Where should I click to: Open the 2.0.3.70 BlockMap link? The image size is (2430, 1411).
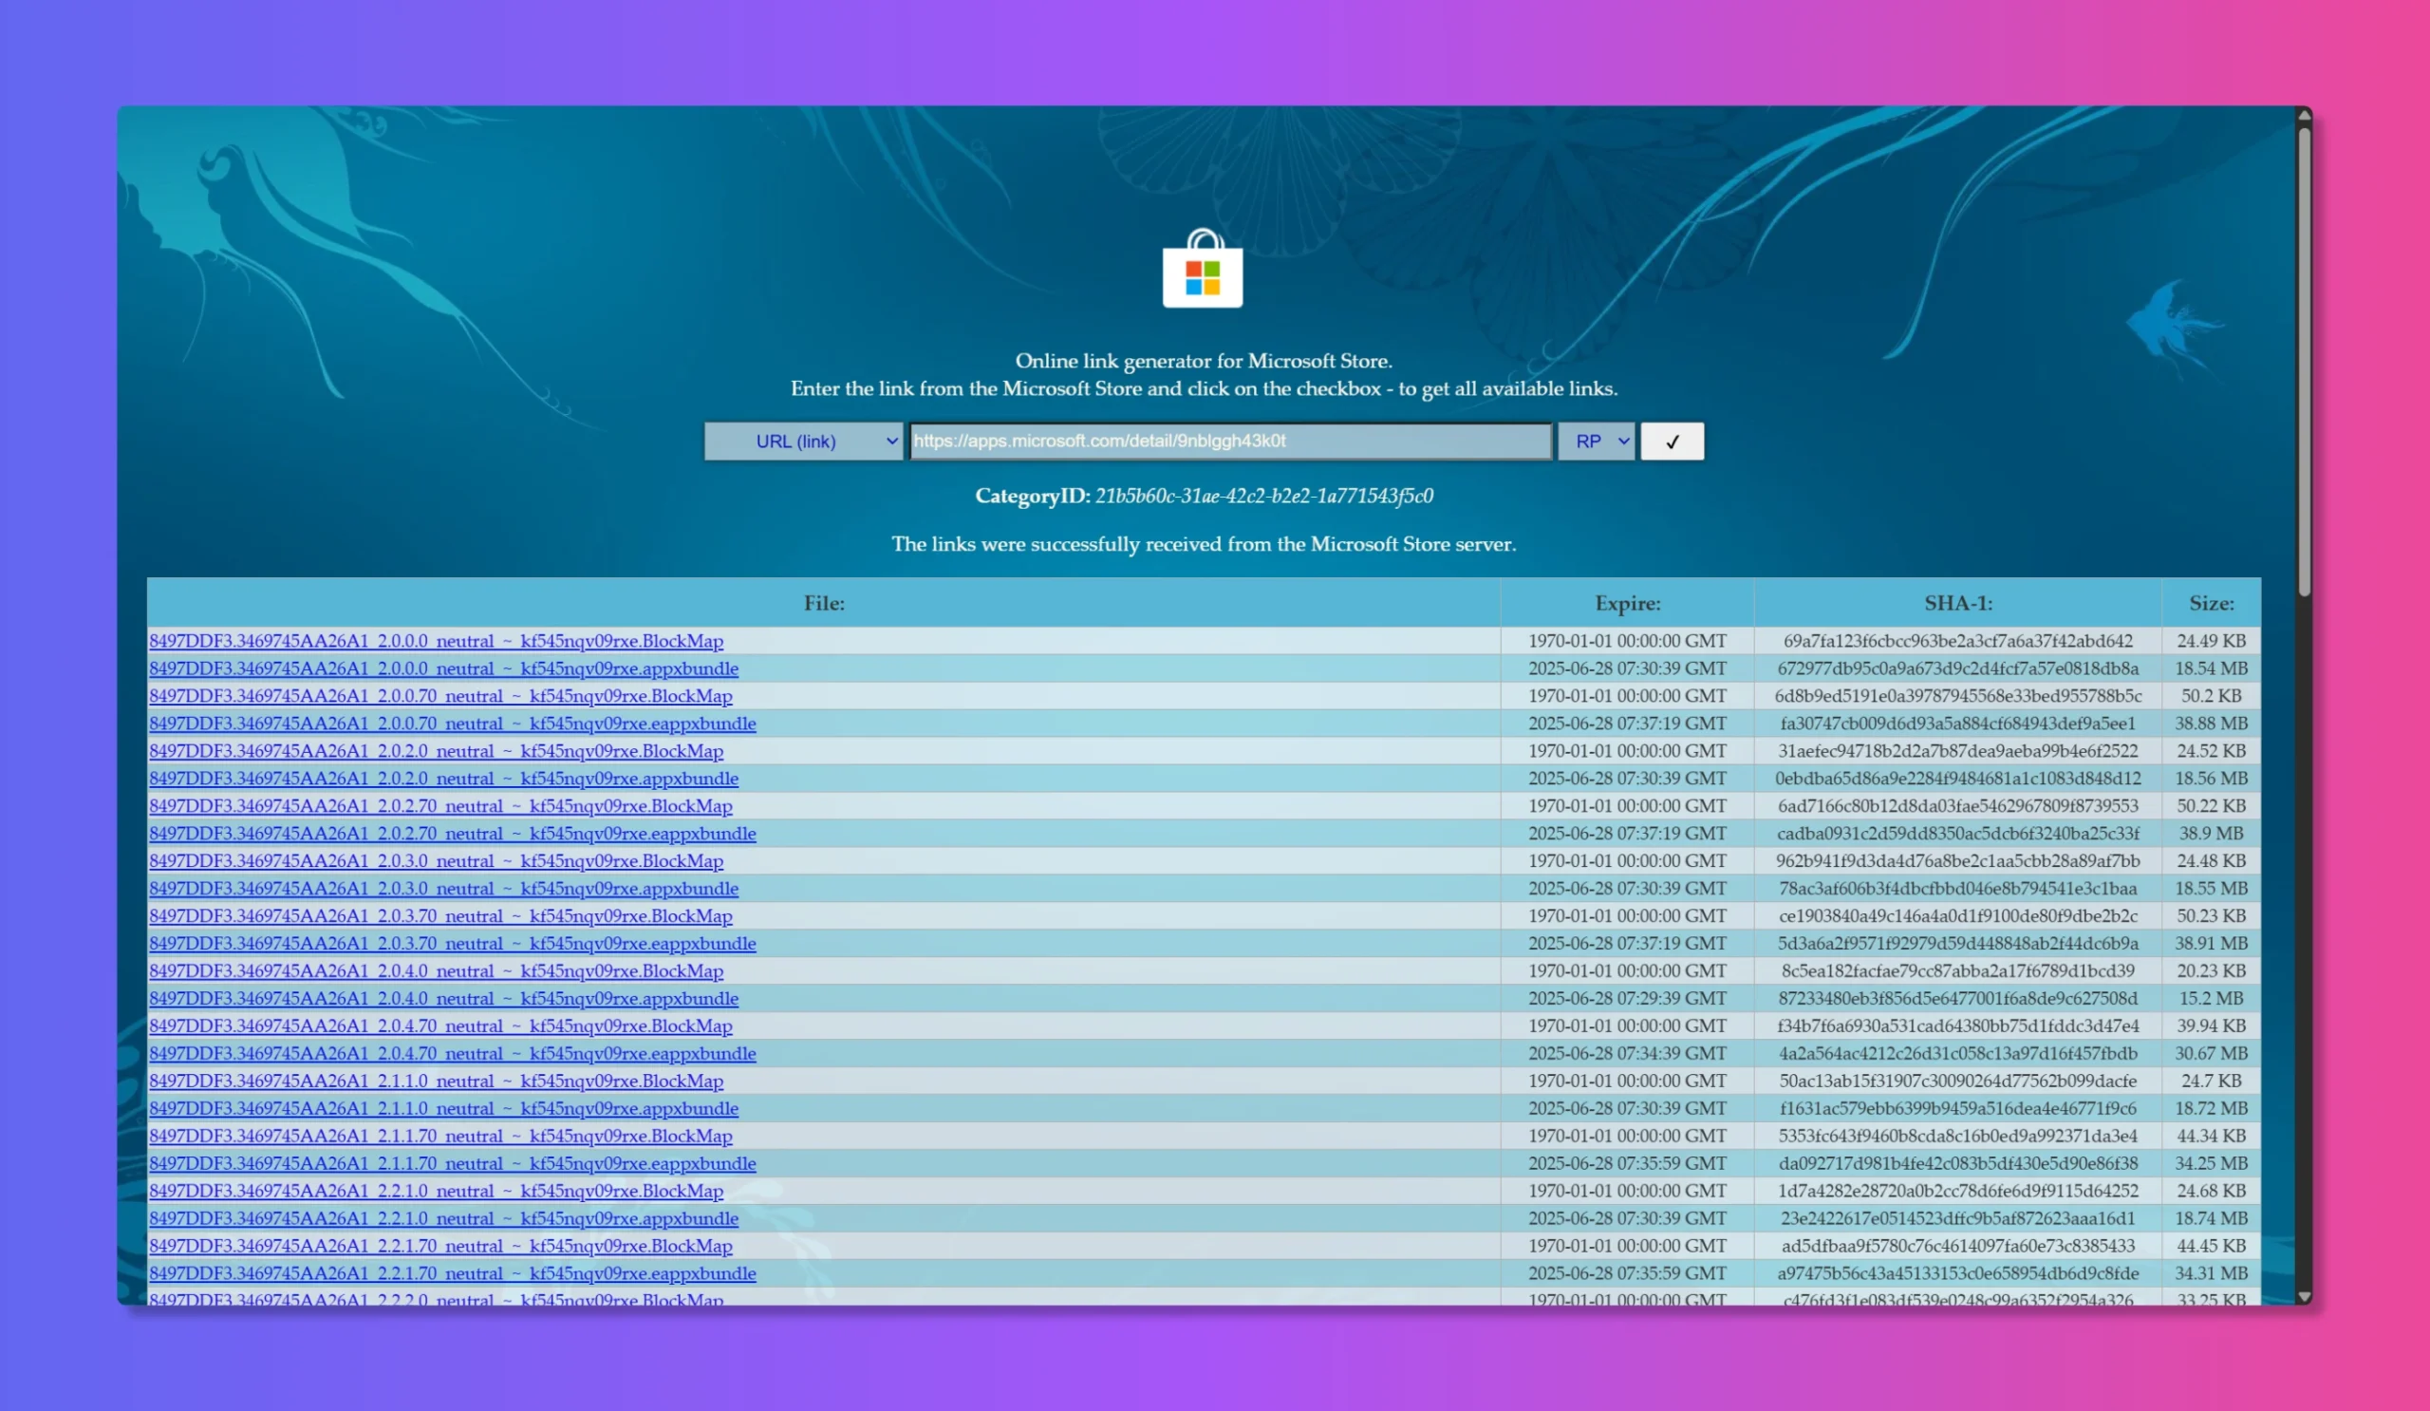click(440, 915)
